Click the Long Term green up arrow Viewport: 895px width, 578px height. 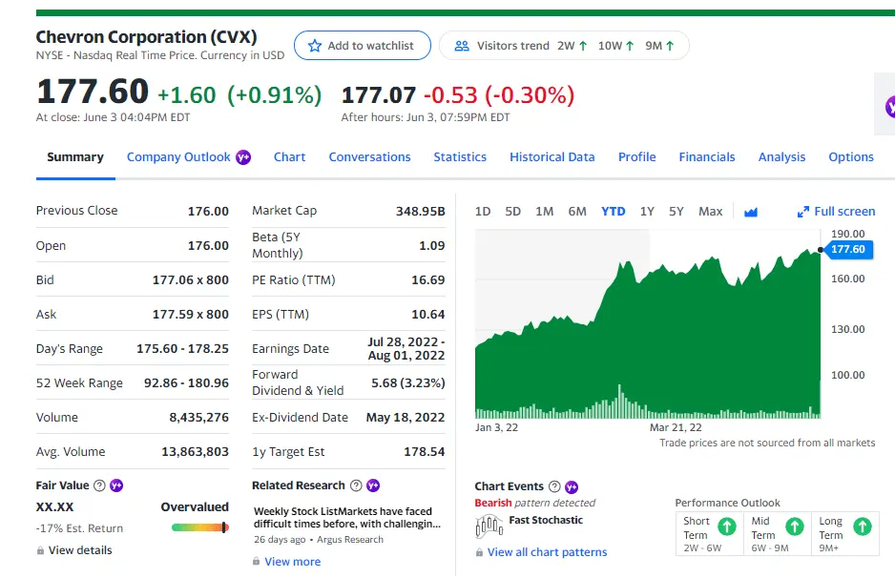click(x=862, y=526)
